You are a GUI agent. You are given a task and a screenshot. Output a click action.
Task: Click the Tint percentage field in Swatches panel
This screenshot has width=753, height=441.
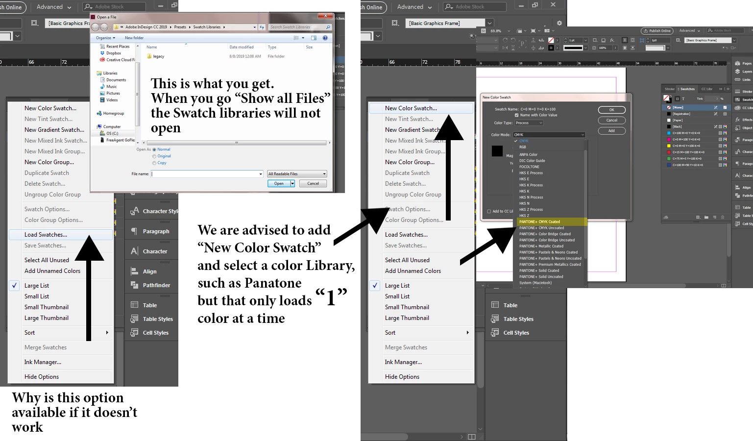(711, 98)
